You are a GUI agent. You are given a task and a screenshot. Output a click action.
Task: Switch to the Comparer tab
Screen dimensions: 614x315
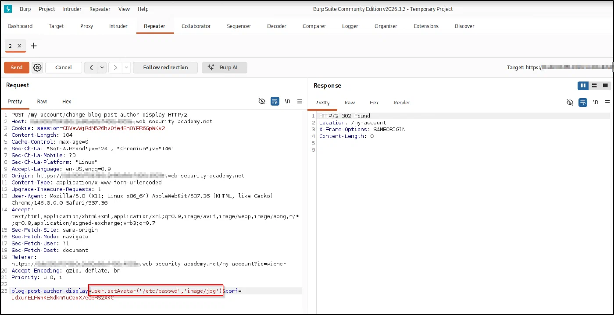click(x=314, y=26)
